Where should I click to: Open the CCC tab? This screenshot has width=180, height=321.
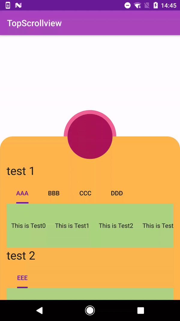point(85,193)
